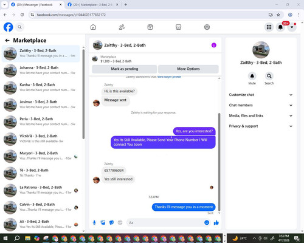Open Johanna 3-Bed, 2-Bath conversation

(41, 70)
